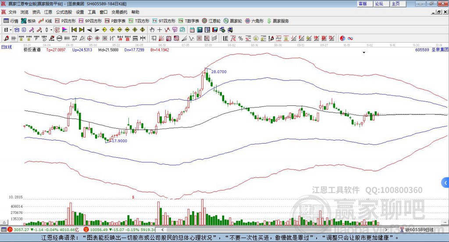Screen dimensions: 449x242
Task: Click the red-blue yin-yang icon
Action: pos(342,38)
